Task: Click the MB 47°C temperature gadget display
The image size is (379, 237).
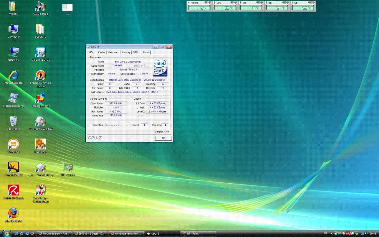Action: (x=251, y=8)
